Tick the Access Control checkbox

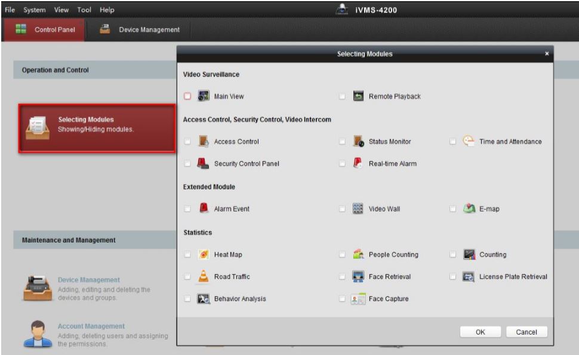click(x=187, y=141)
